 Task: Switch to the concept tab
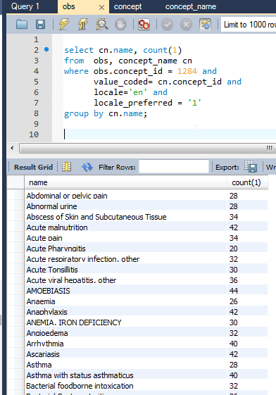(127, 6)
